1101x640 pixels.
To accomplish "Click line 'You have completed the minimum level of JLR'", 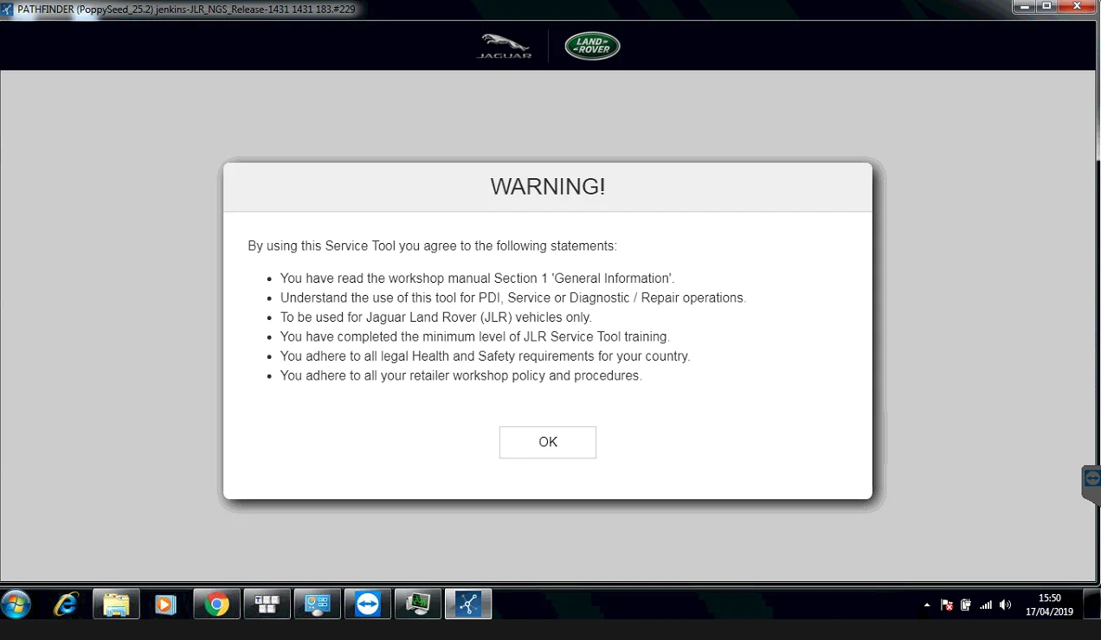I will tap(475, 336).
